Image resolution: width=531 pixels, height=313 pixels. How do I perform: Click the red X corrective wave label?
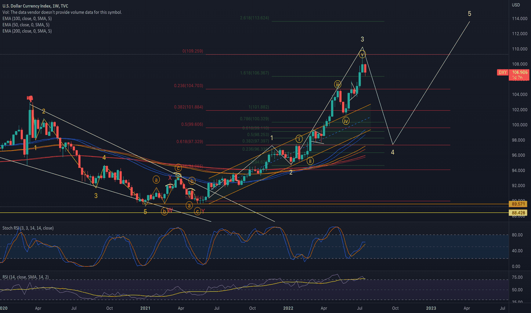170,178
